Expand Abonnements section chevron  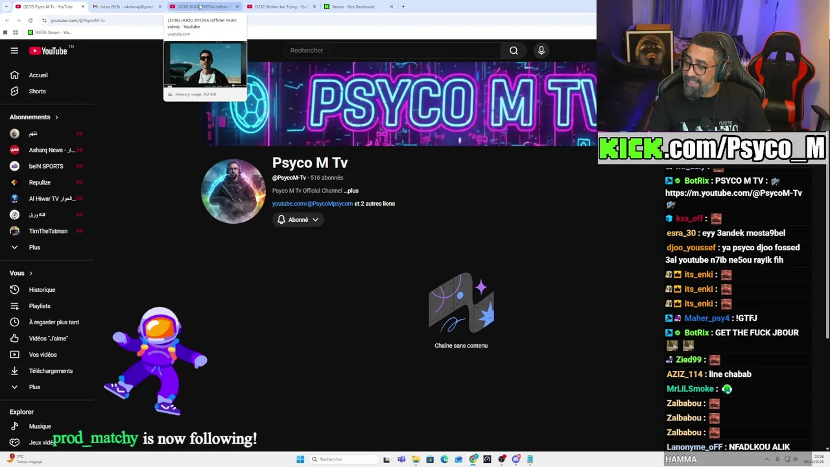[x=56, y=117]
